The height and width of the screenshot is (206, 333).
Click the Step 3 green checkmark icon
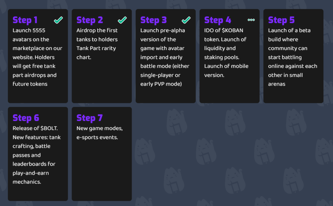pyautogui.click(x=186, y=20)
